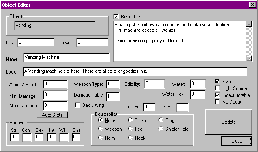Image resolution: width=258 pixels, height=152 pixels.
Task: Click into the Edibility field
Action: point(155,84)
